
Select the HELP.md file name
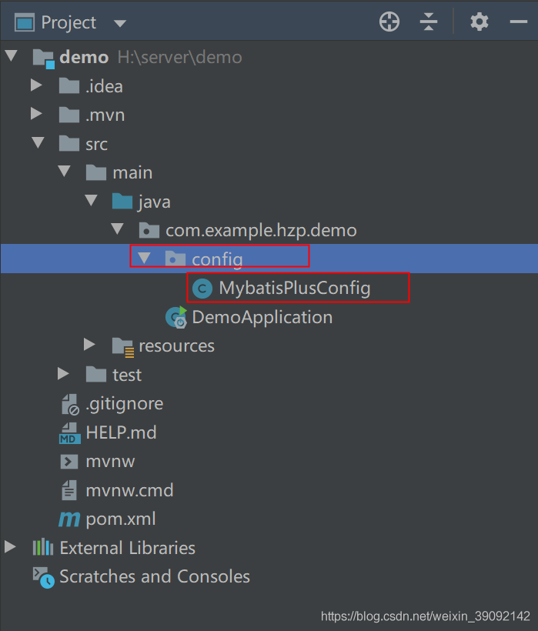(x=121, y=432)
